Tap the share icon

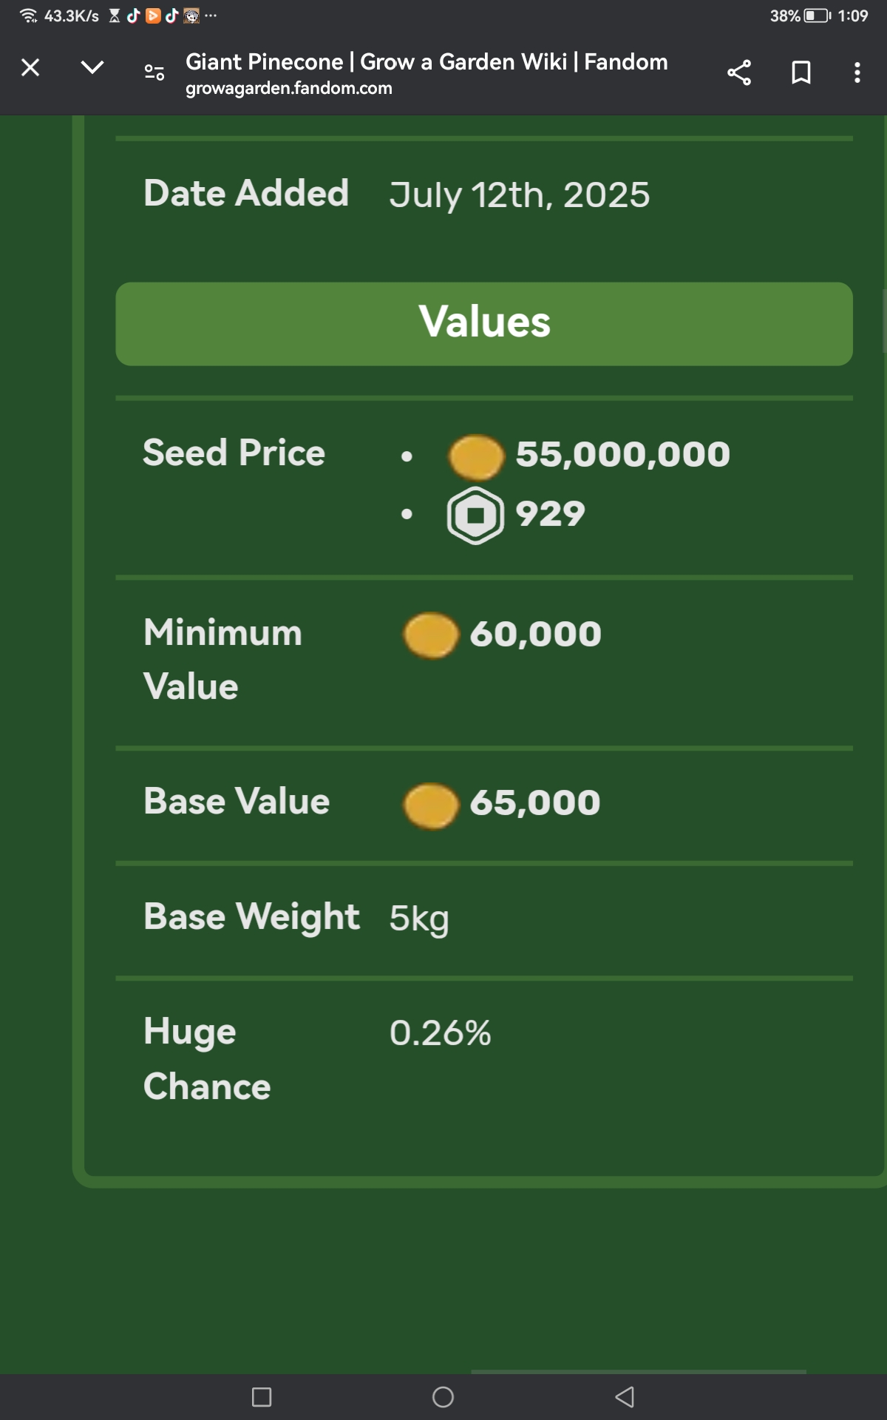click(x=739, y=72)
